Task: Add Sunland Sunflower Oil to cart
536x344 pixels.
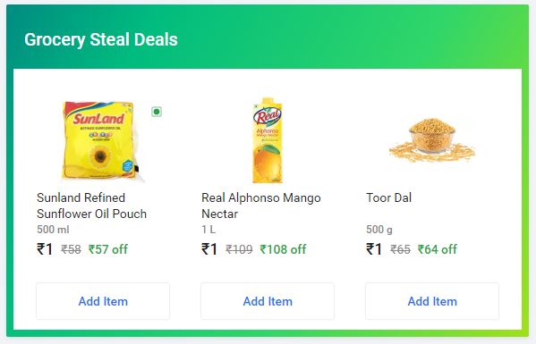Action: [103, 301]
